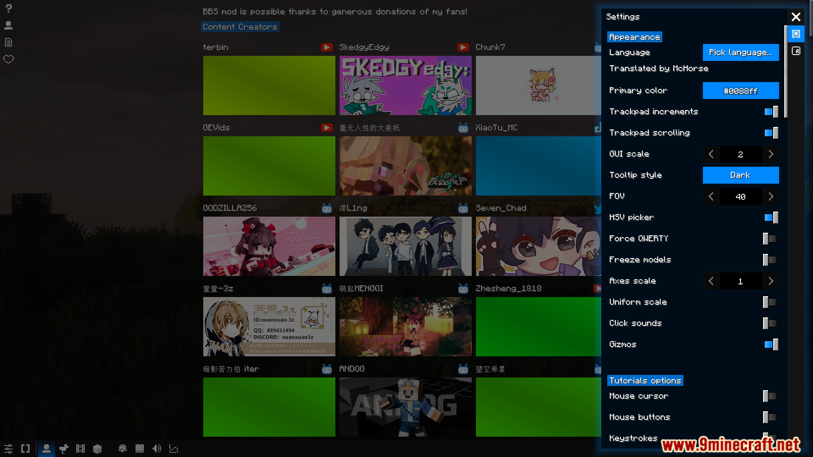Disable the Trackpad increments toggle
This screenshot has height=457, width=813.
[771, 112]
